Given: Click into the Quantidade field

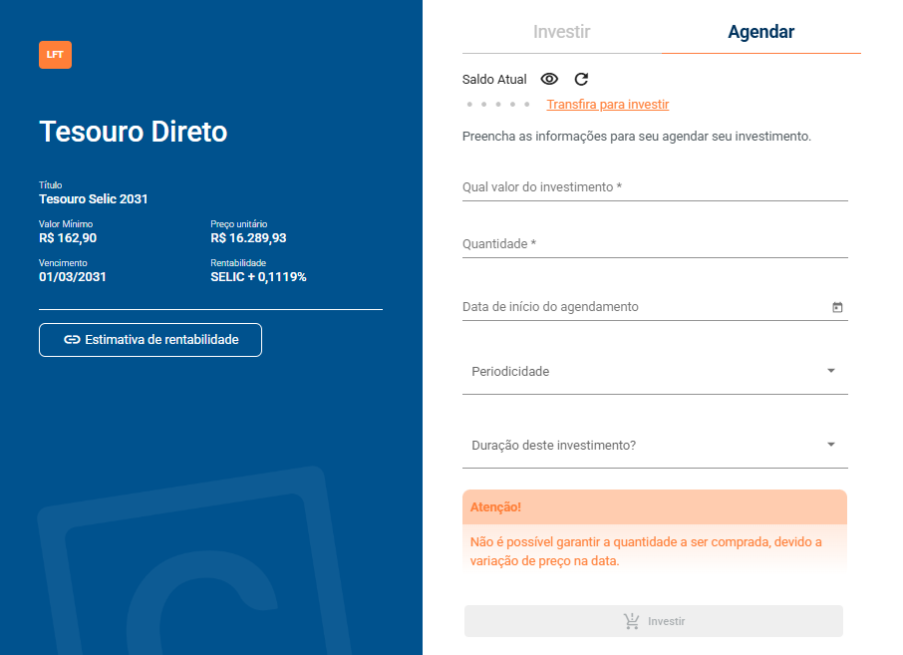Looking at the screenshot, I should pyautogui.click(x=655, y=243).
